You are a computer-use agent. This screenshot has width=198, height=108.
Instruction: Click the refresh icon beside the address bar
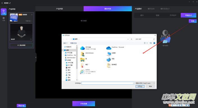coord(131,39)
